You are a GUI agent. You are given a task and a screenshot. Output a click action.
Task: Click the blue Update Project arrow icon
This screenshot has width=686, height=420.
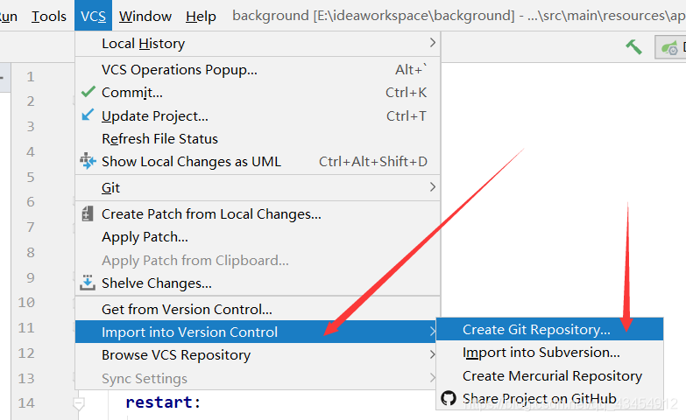pos(88,115)
